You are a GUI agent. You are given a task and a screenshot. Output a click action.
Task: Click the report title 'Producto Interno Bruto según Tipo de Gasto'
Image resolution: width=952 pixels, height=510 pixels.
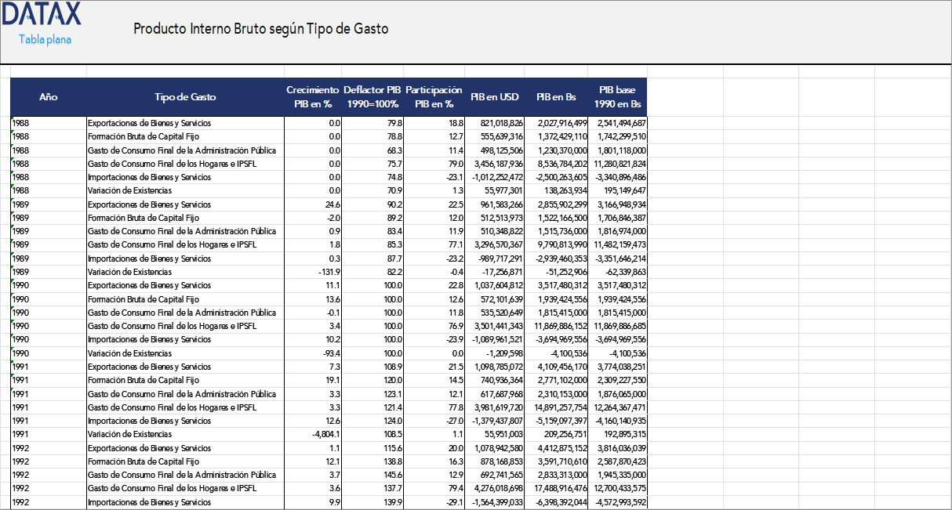(261, 28)
